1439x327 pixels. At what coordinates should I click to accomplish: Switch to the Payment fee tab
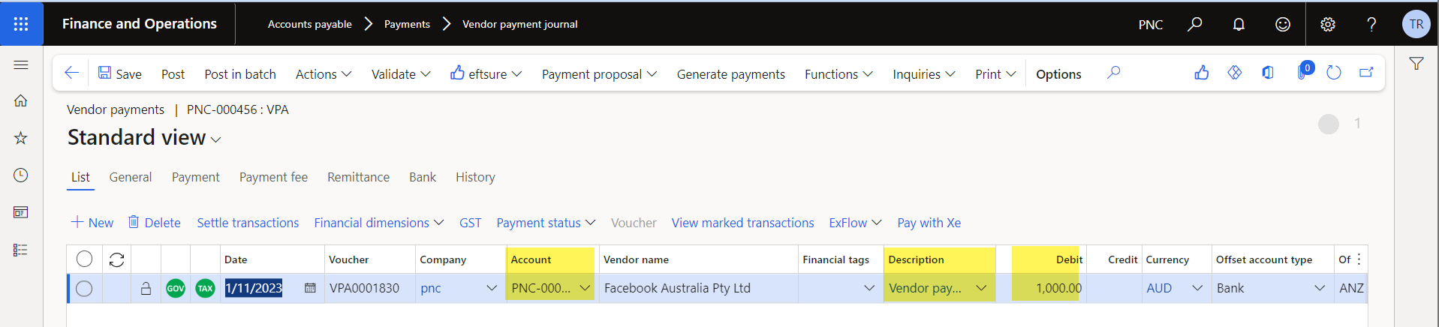tap(273, 177)
